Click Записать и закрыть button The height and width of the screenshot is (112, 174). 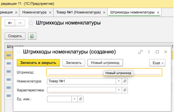pyautogui.click(x=38, y=63)
